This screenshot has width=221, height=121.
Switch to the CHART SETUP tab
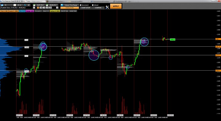click(x=86, y=8)
